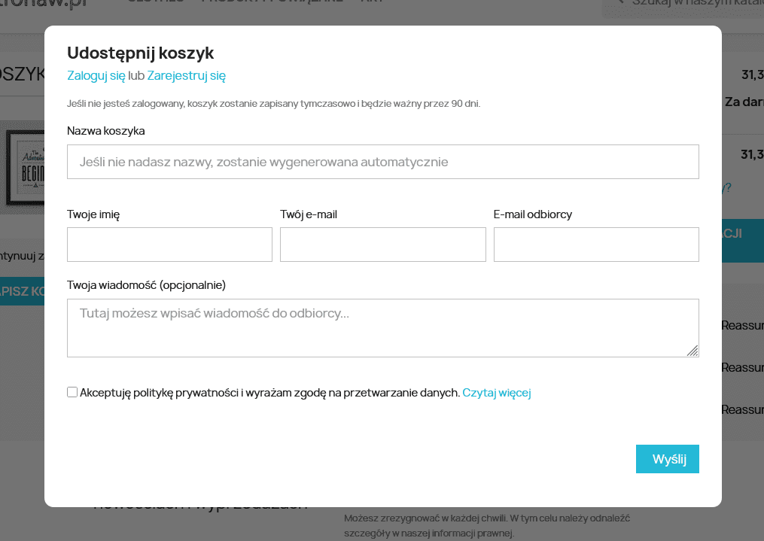Click the Nazwa koszyka label
Screen dimensions: 764x541
[106, 131]
